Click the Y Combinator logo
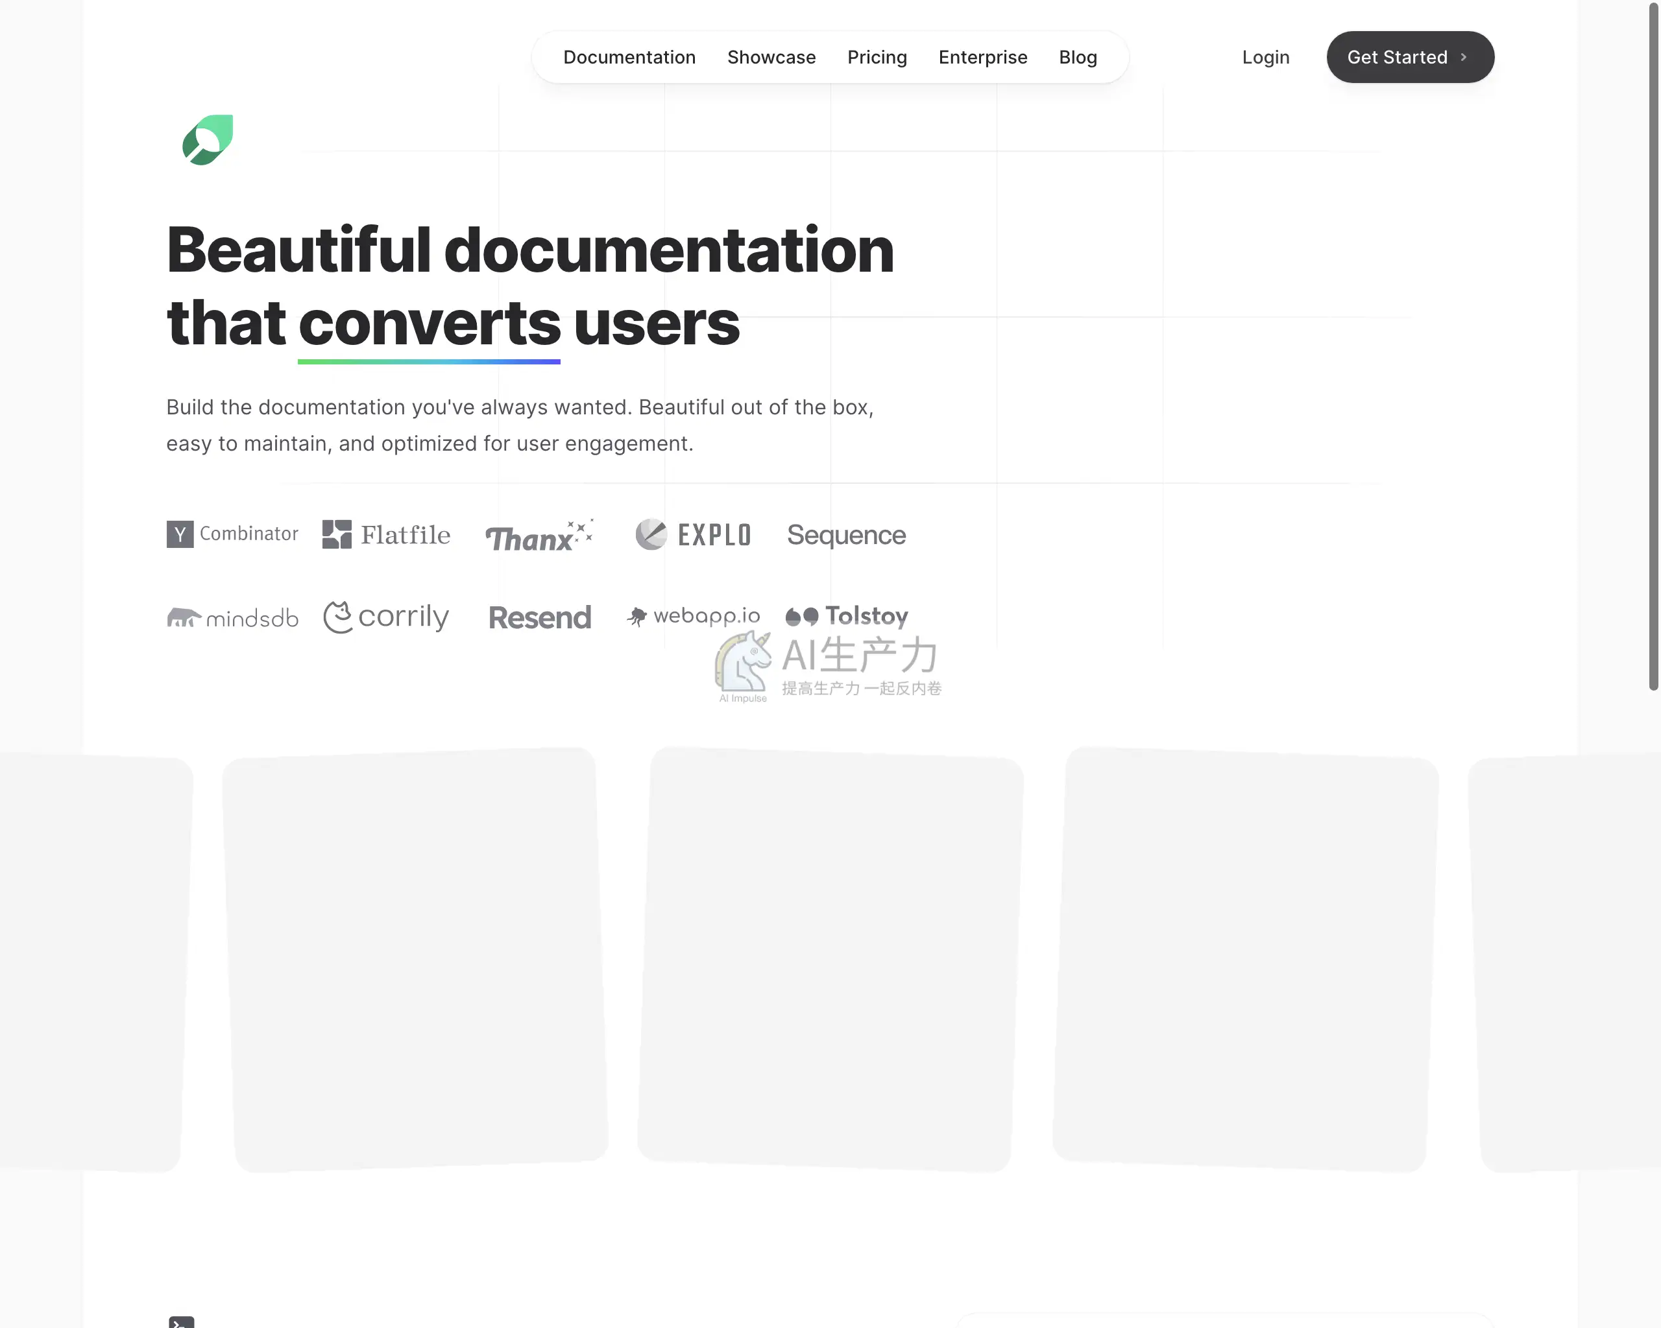This screenshot has width=1661, height=1328. coord(232,534)
